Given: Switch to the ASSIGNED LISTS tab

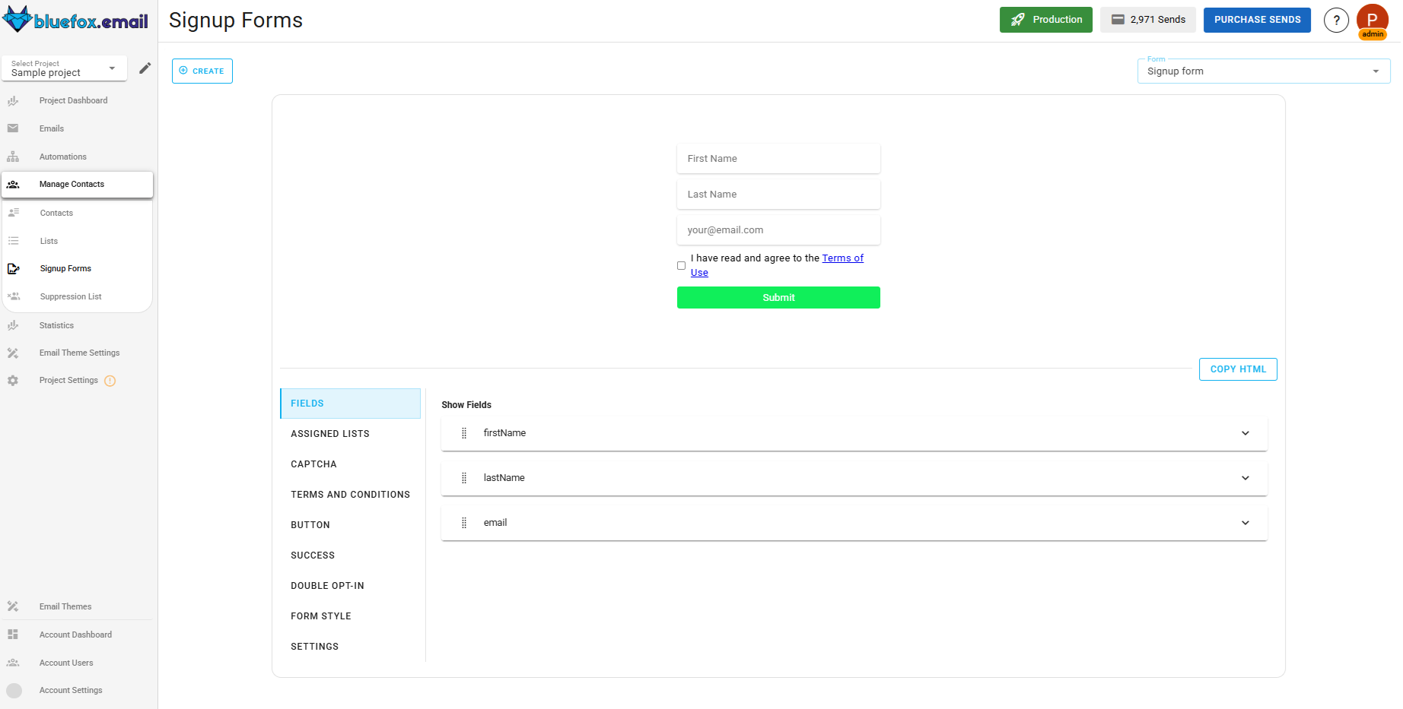Looking at the screenshot, I should pos(330,433).
